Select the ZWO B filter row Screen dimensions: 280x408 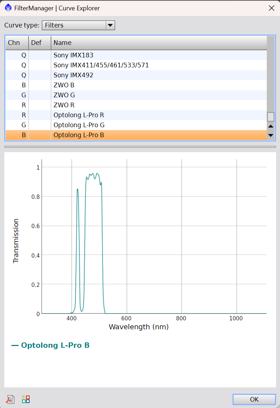click(x=136, y=85)
